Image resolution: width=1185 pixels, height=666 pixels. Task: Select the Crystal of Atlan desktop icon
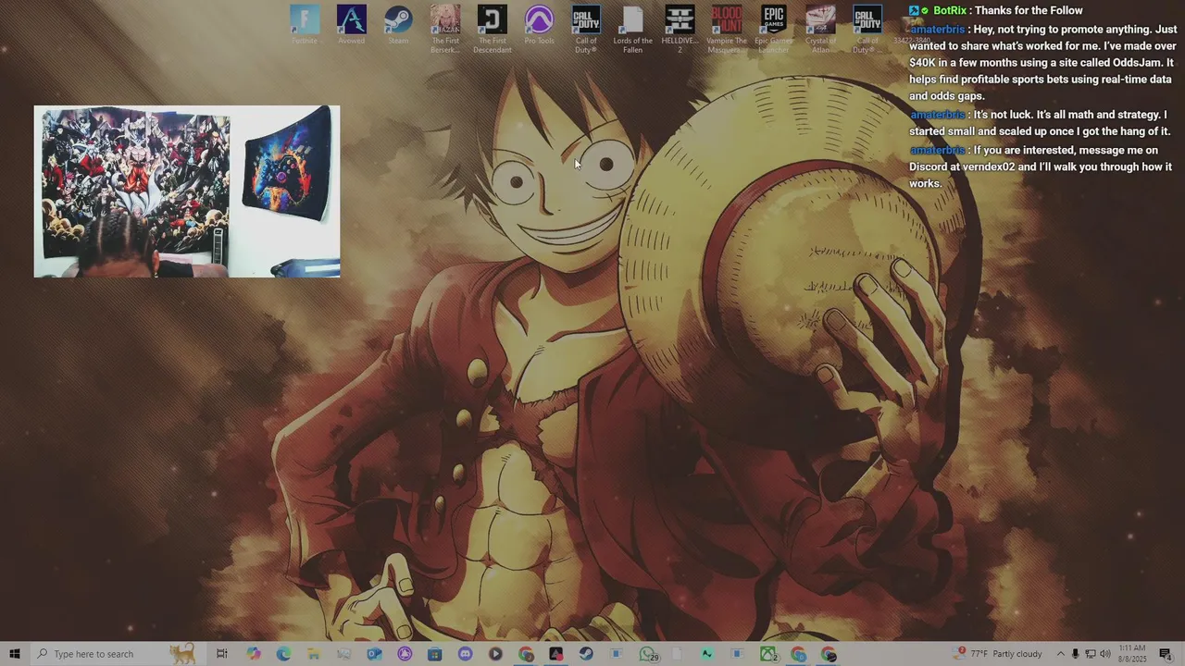[820, 29]
